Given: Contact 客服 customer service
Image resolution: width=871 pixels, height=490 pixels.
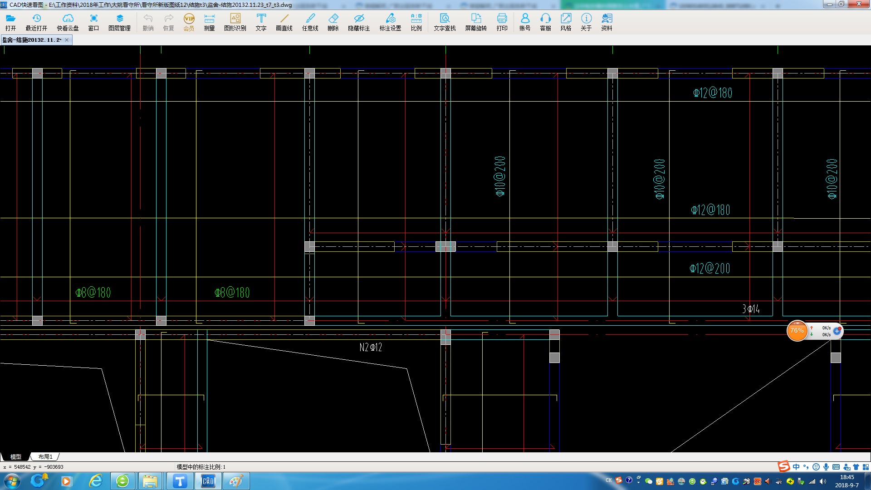Looking at the screenshot, I should (545, 22).
